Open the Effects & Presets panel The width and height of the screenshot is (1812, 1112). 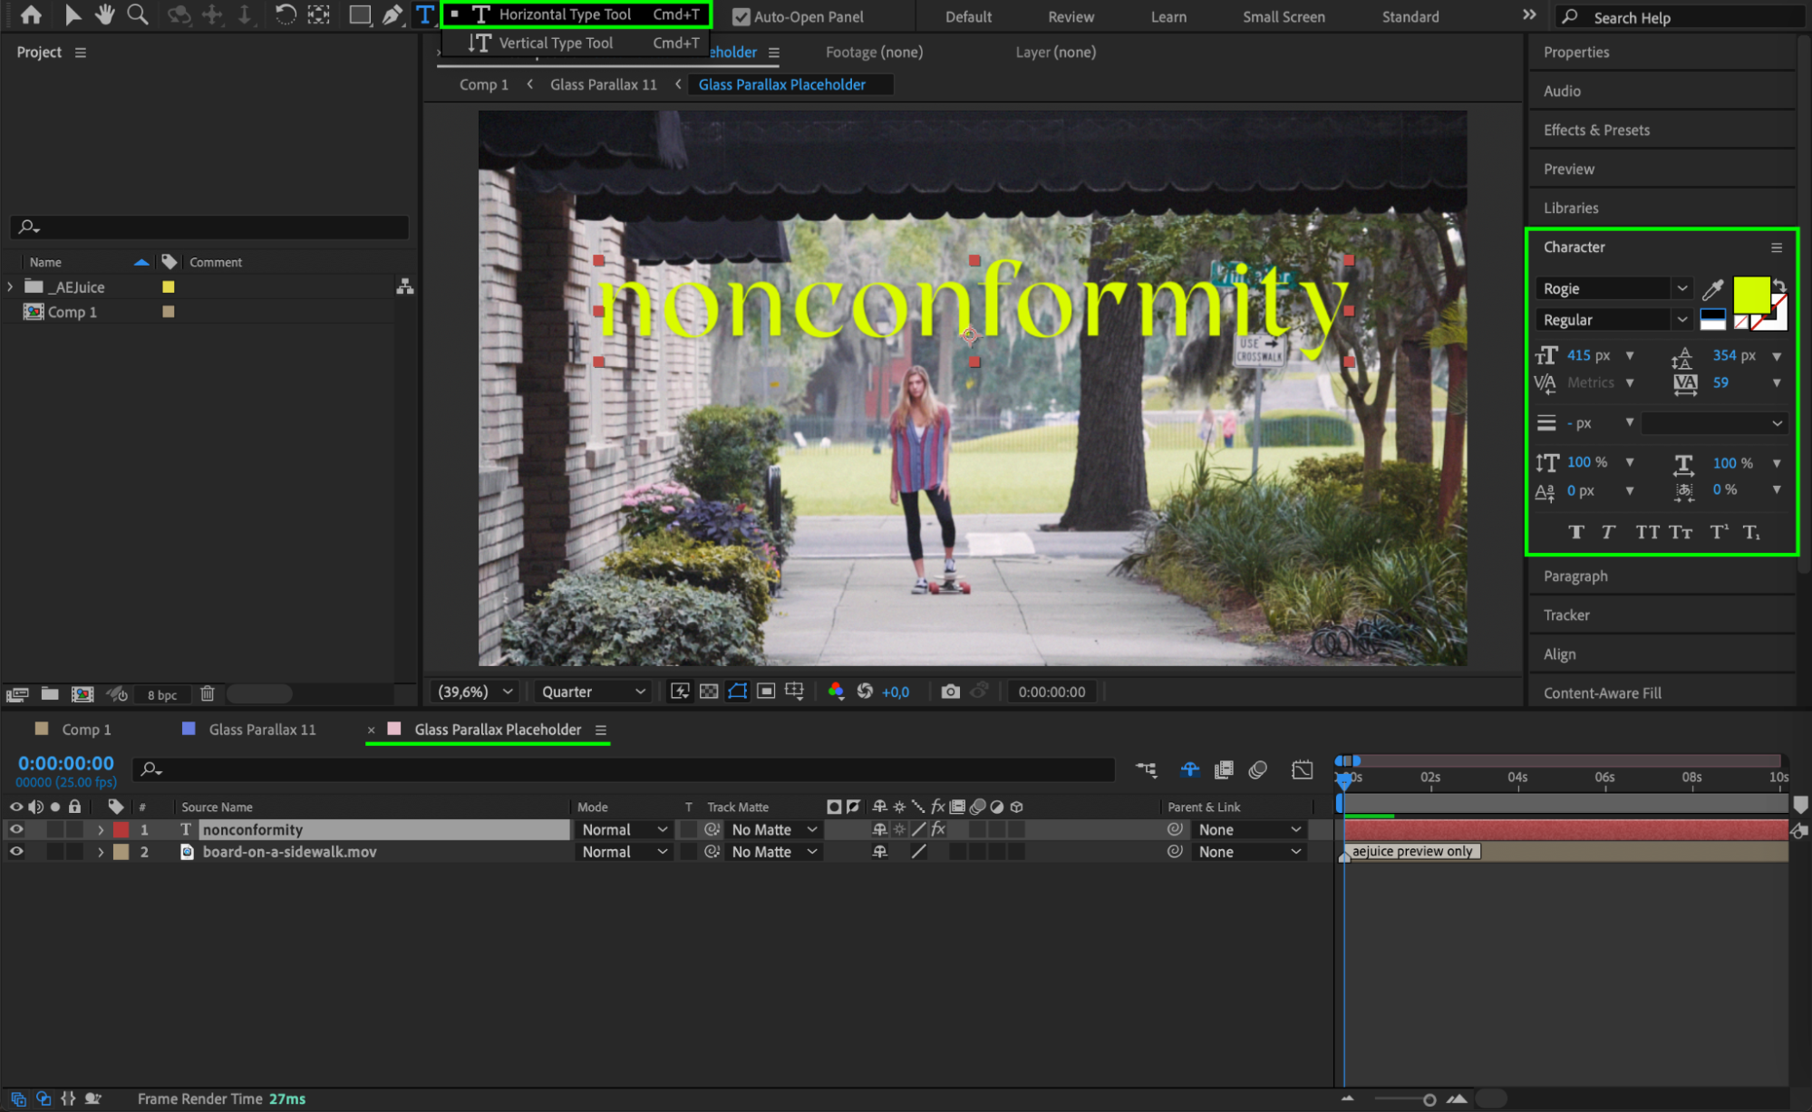1596,130
